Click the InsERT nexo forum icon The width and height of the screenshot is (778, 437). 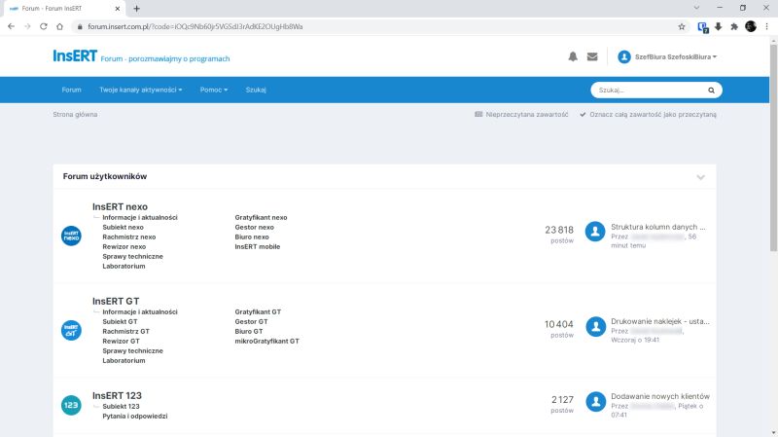(71, 236)
